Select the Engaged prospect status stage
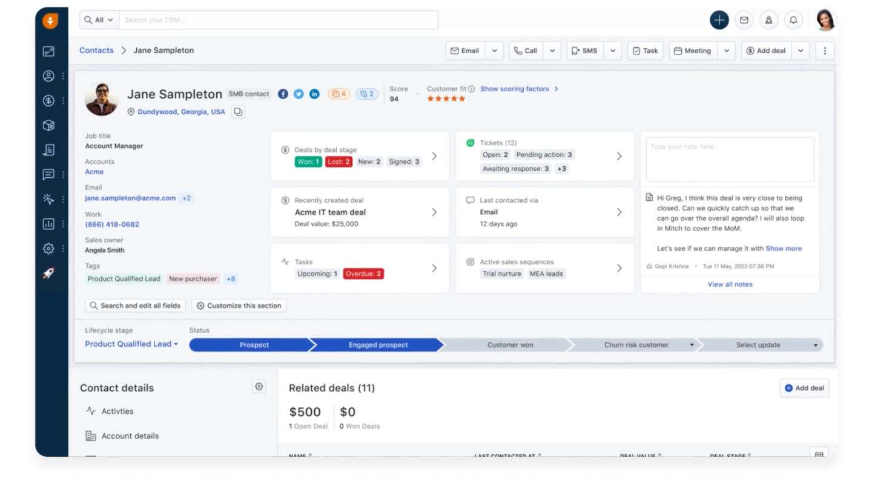Image resolution: width=872 pixels, height=490 pixels. pyautogui.click(x=377, y=344)
